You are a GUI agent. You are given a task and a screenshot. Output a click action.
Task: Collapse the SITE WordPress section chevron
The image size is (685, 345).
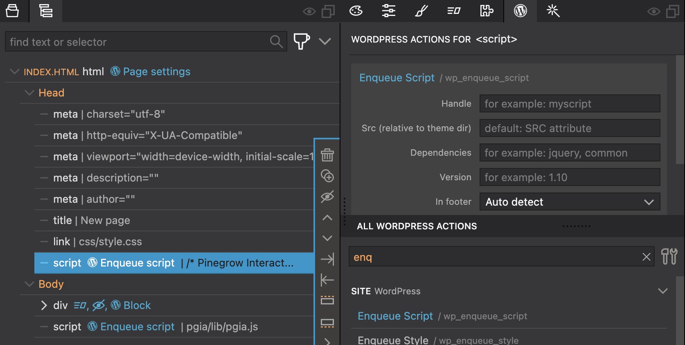(662, 291)
